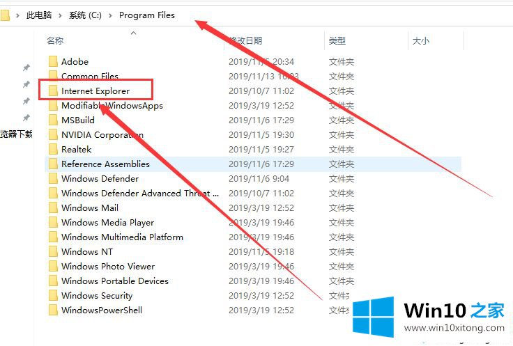Expand the chevron after 系统 (C:) breadcrumb
The height and width of the screenshot is (346, 513).
tap(110, 15)
